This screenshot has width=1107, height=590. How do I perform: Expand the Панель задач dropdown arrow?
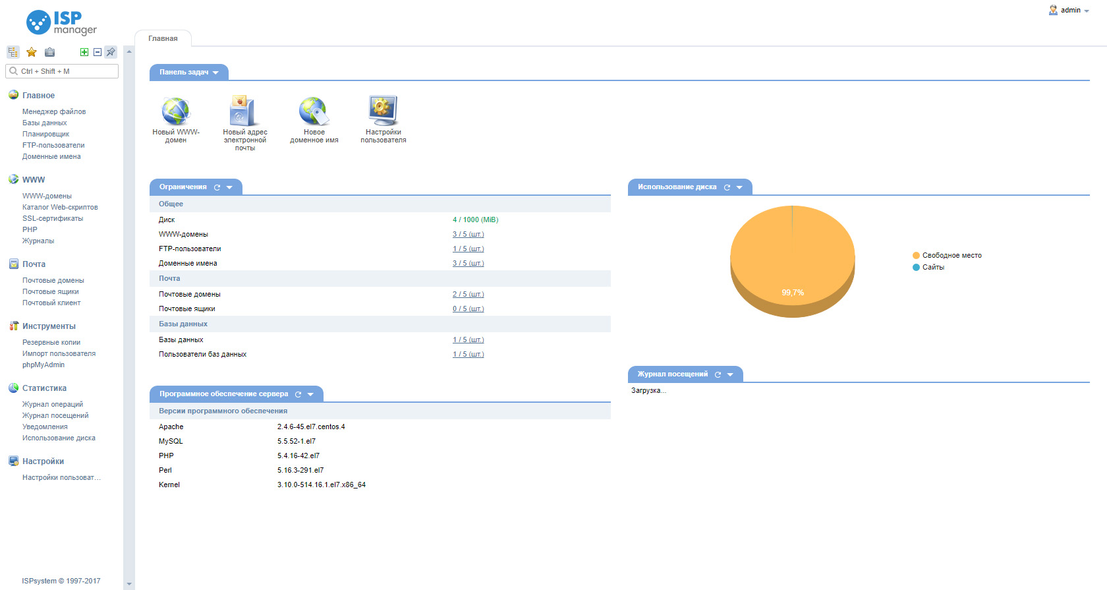[x=215, y=73]
